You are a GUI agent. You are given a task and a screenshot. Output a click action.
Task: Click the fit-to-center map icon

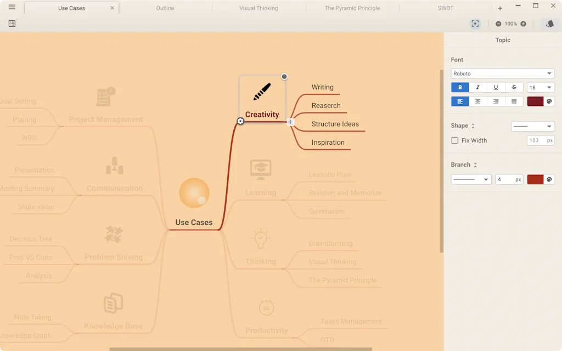[x=475, y=24]
